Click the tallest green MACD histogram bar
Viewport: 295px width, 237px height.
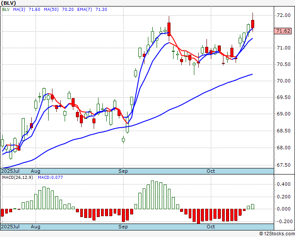(153, 195)
